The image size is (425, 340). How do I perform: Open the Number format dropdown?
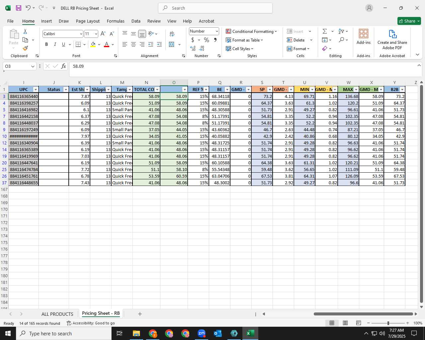(x=217, y=31)
